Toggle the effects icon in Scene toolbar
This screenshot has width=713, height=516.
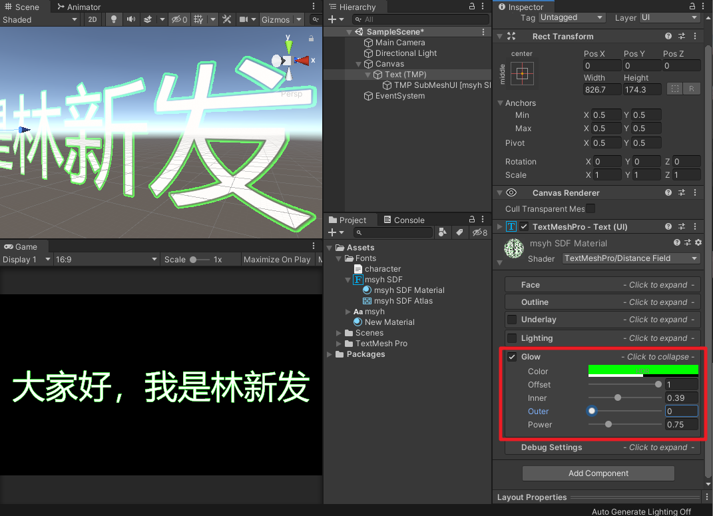tap(148, 19)
